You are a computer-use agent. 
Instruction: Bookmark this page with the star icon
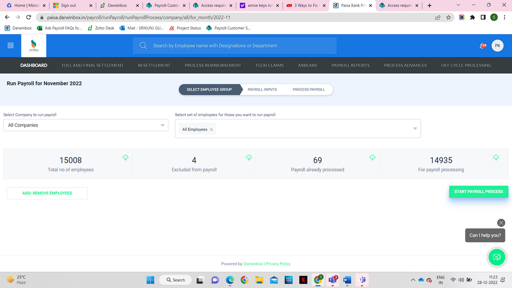click(x=448, y=17)
